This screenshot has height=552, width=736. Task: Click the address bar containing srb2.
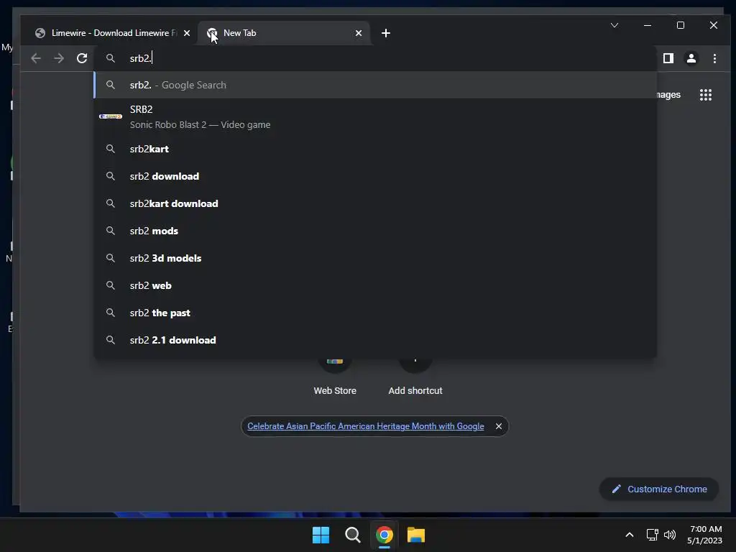[x=375, y=58]
